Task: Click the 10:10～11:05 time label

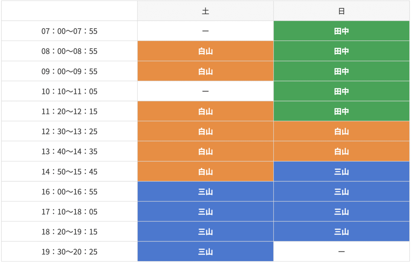Action: pyautogui.click(x=69, y=92)
